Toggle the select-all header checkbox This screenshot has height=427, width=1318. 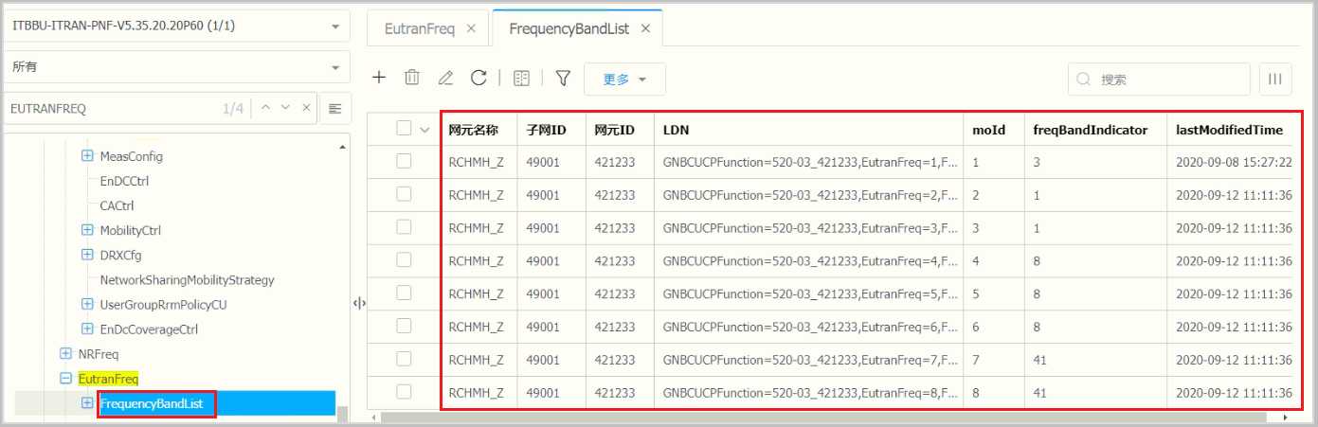pos(405,129)
